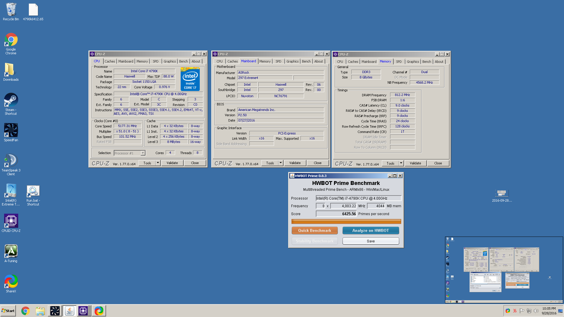Open SpeedFan from the desktop
Viewport: 564px width, 317px height.
[11, 132]
